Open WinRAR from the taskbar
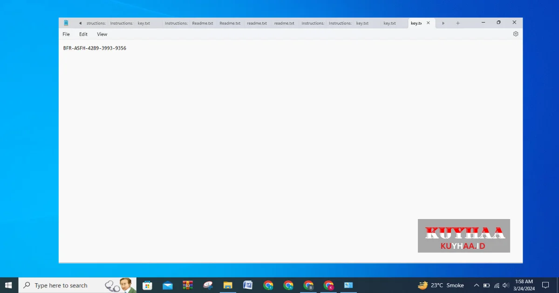This screenshot has width=559, height=293. click(188, 285)
